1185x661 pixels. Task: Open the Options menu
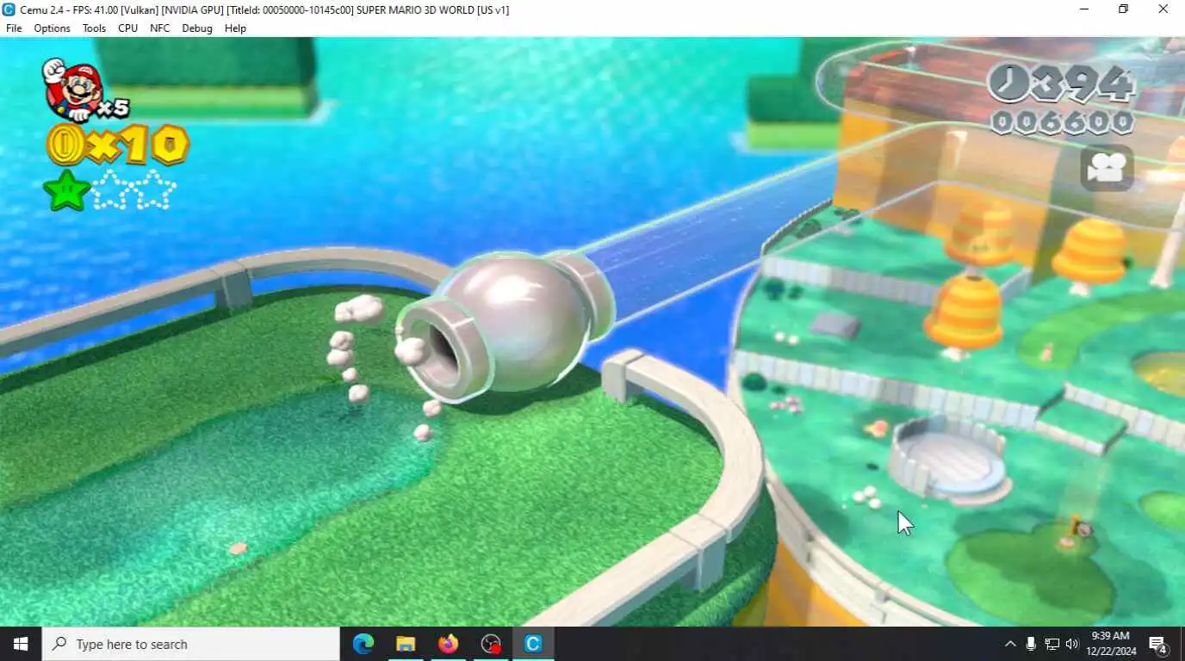pyautogui.click(x=52, y=28)
